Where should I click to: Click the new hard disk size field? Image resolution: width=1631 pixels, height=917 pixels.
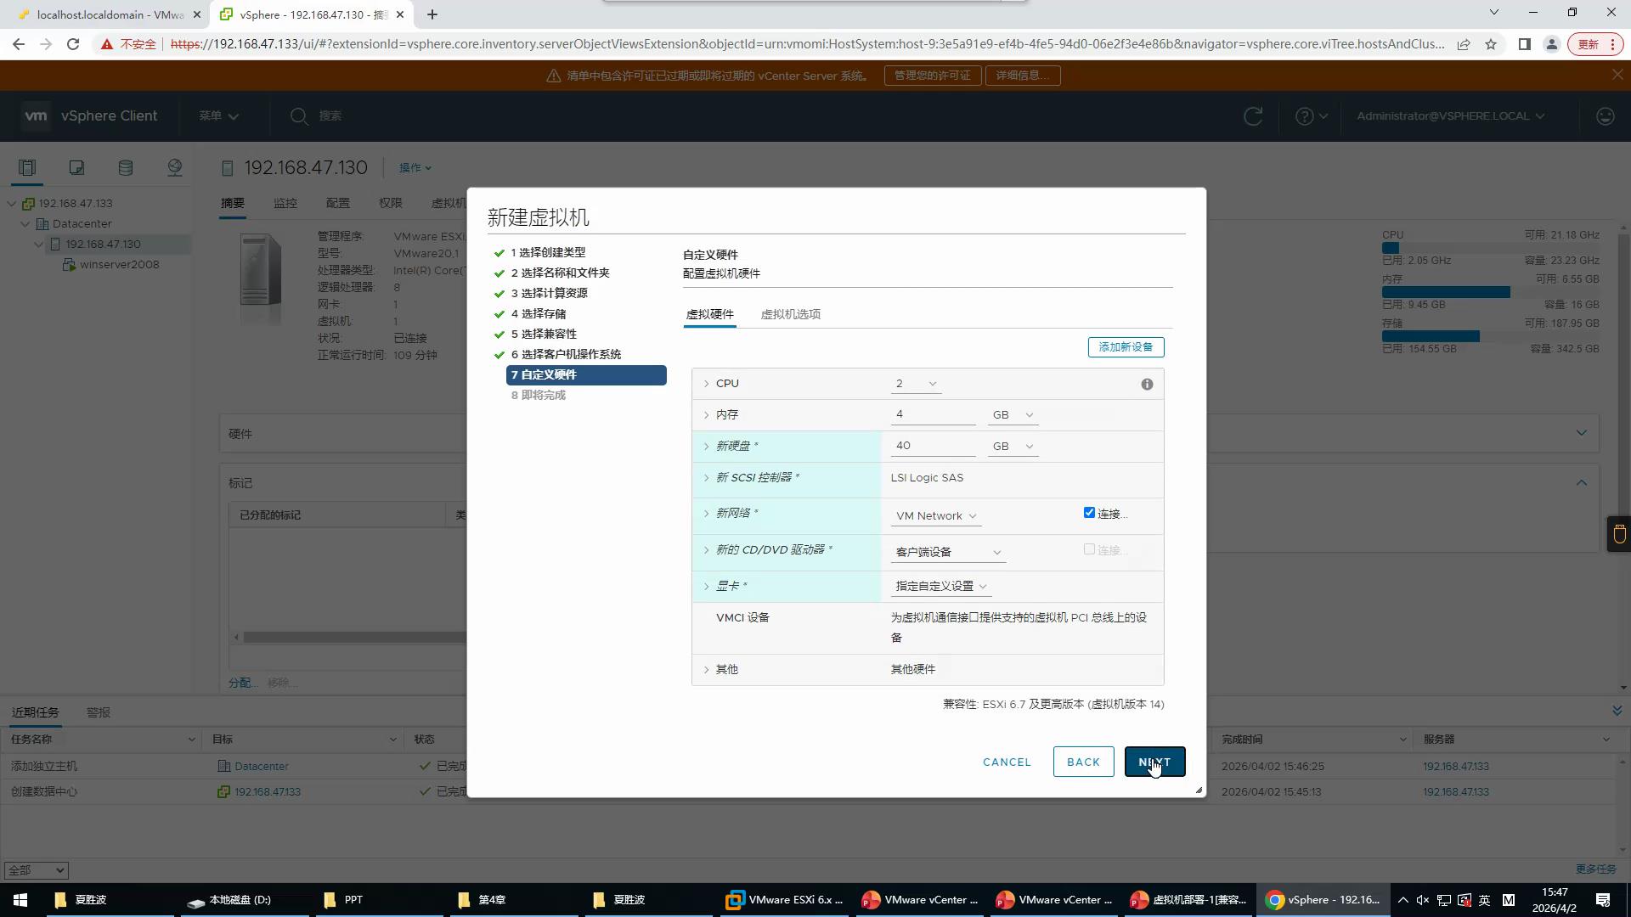(932, 446)
